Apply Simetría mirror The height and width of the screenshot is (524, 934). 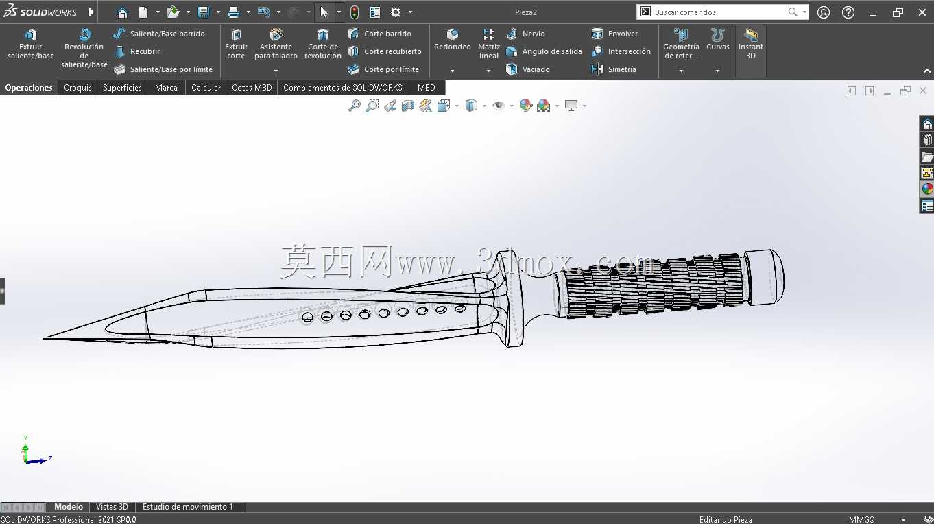click(x=614, y=69)
